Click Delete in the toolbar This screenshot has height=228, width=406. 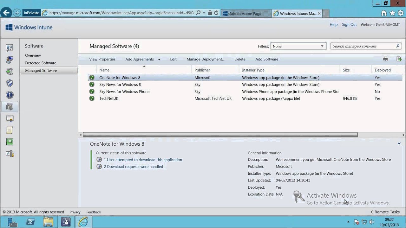240,59
